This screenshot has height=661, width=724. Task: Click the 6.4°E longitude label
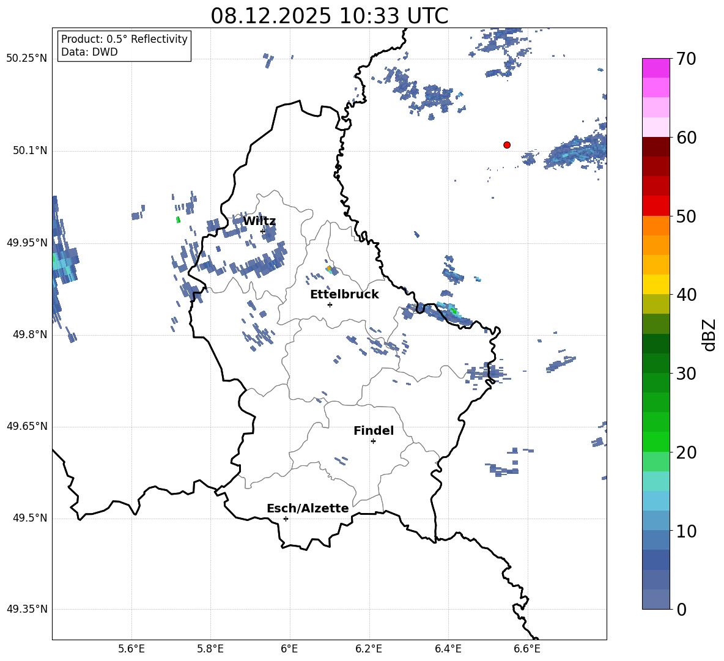(x=448, y=649)
